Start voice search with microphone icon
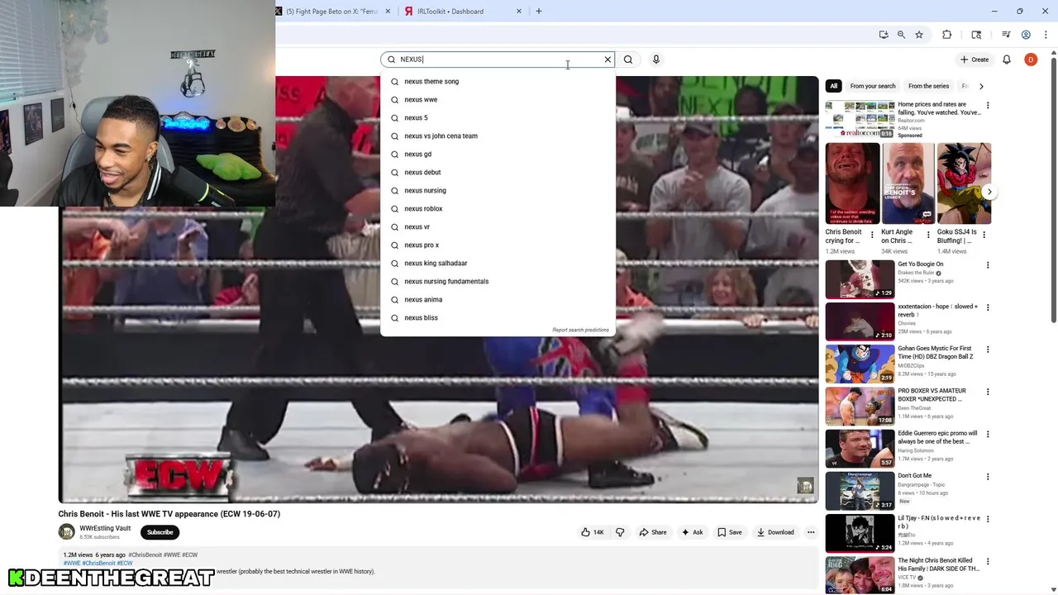 coord(656,59)
